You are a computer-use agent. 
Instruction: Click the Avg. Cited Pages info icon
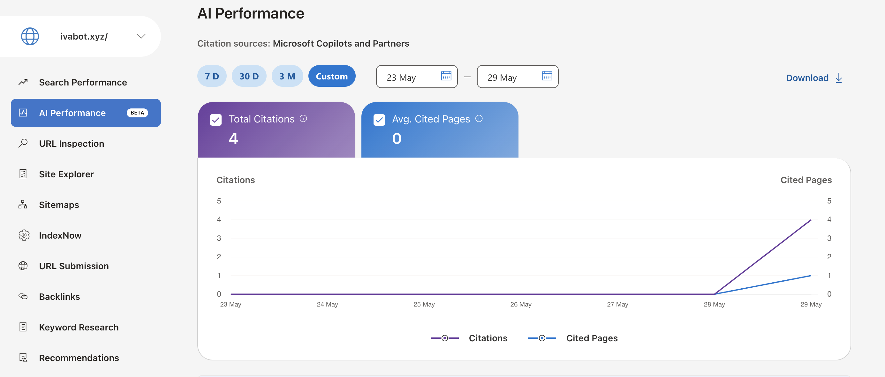click(479, 118)
